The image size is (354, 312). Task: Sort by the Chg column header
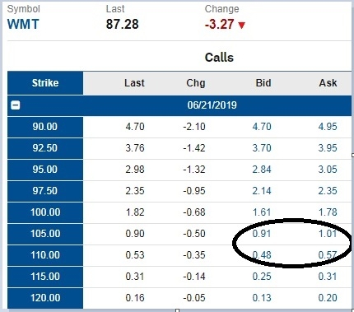[196, 83]
